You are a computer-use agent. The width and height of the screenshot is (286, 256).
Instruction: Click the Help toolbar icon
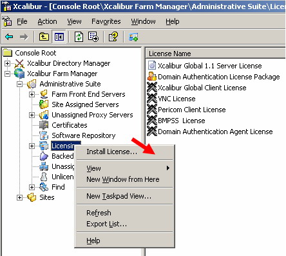113,37
